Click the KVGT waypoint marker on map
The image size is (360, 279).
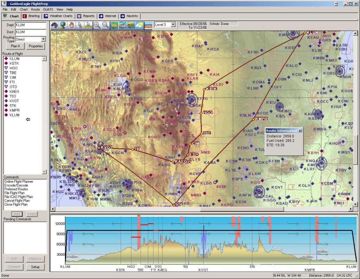click(99, 148)
